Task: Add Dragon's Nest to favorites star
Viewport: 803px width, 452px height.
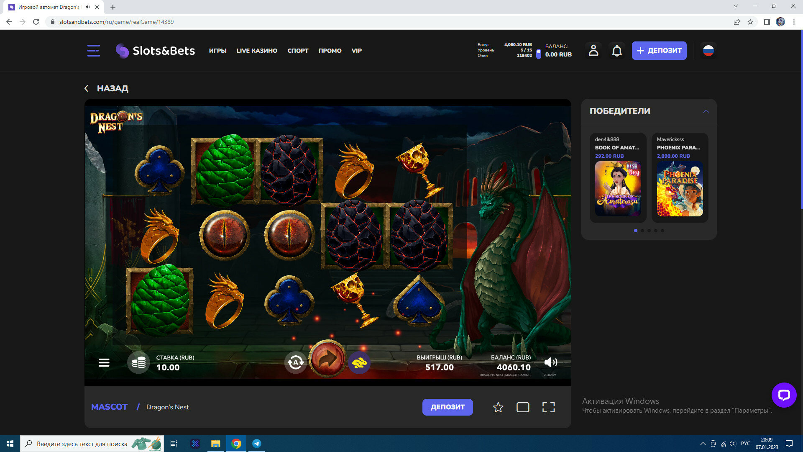Action: point(498,407)
